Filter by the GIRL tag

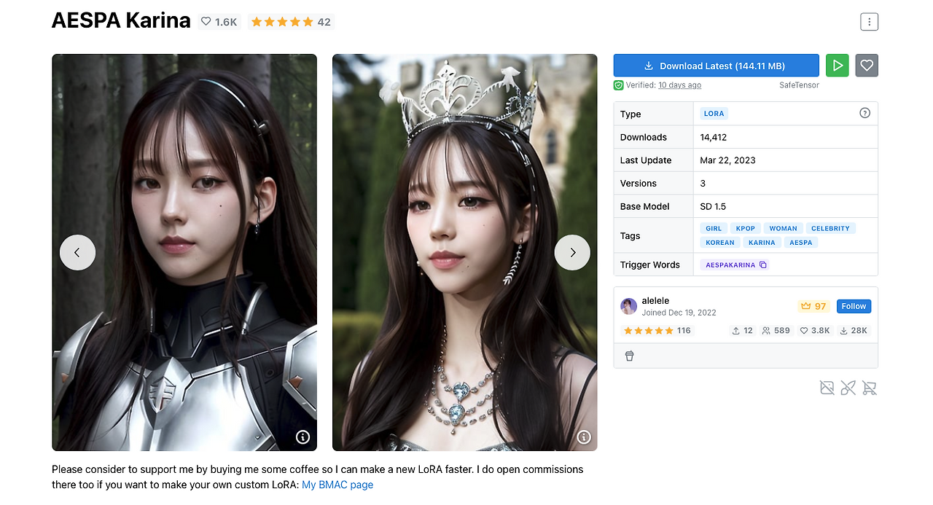(x=714, y=228)
